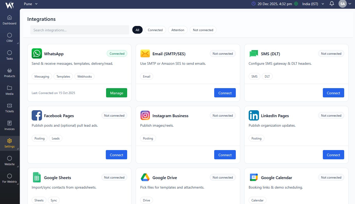The image size is (355, 204).
Task: Click the Google Drive logo icon
Action: click(145, 178)
